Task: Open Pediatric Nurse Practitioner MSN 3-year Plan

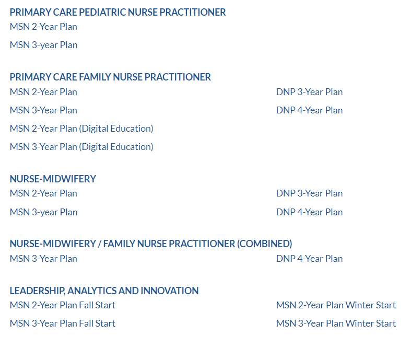Action: [x=43, y=45]
